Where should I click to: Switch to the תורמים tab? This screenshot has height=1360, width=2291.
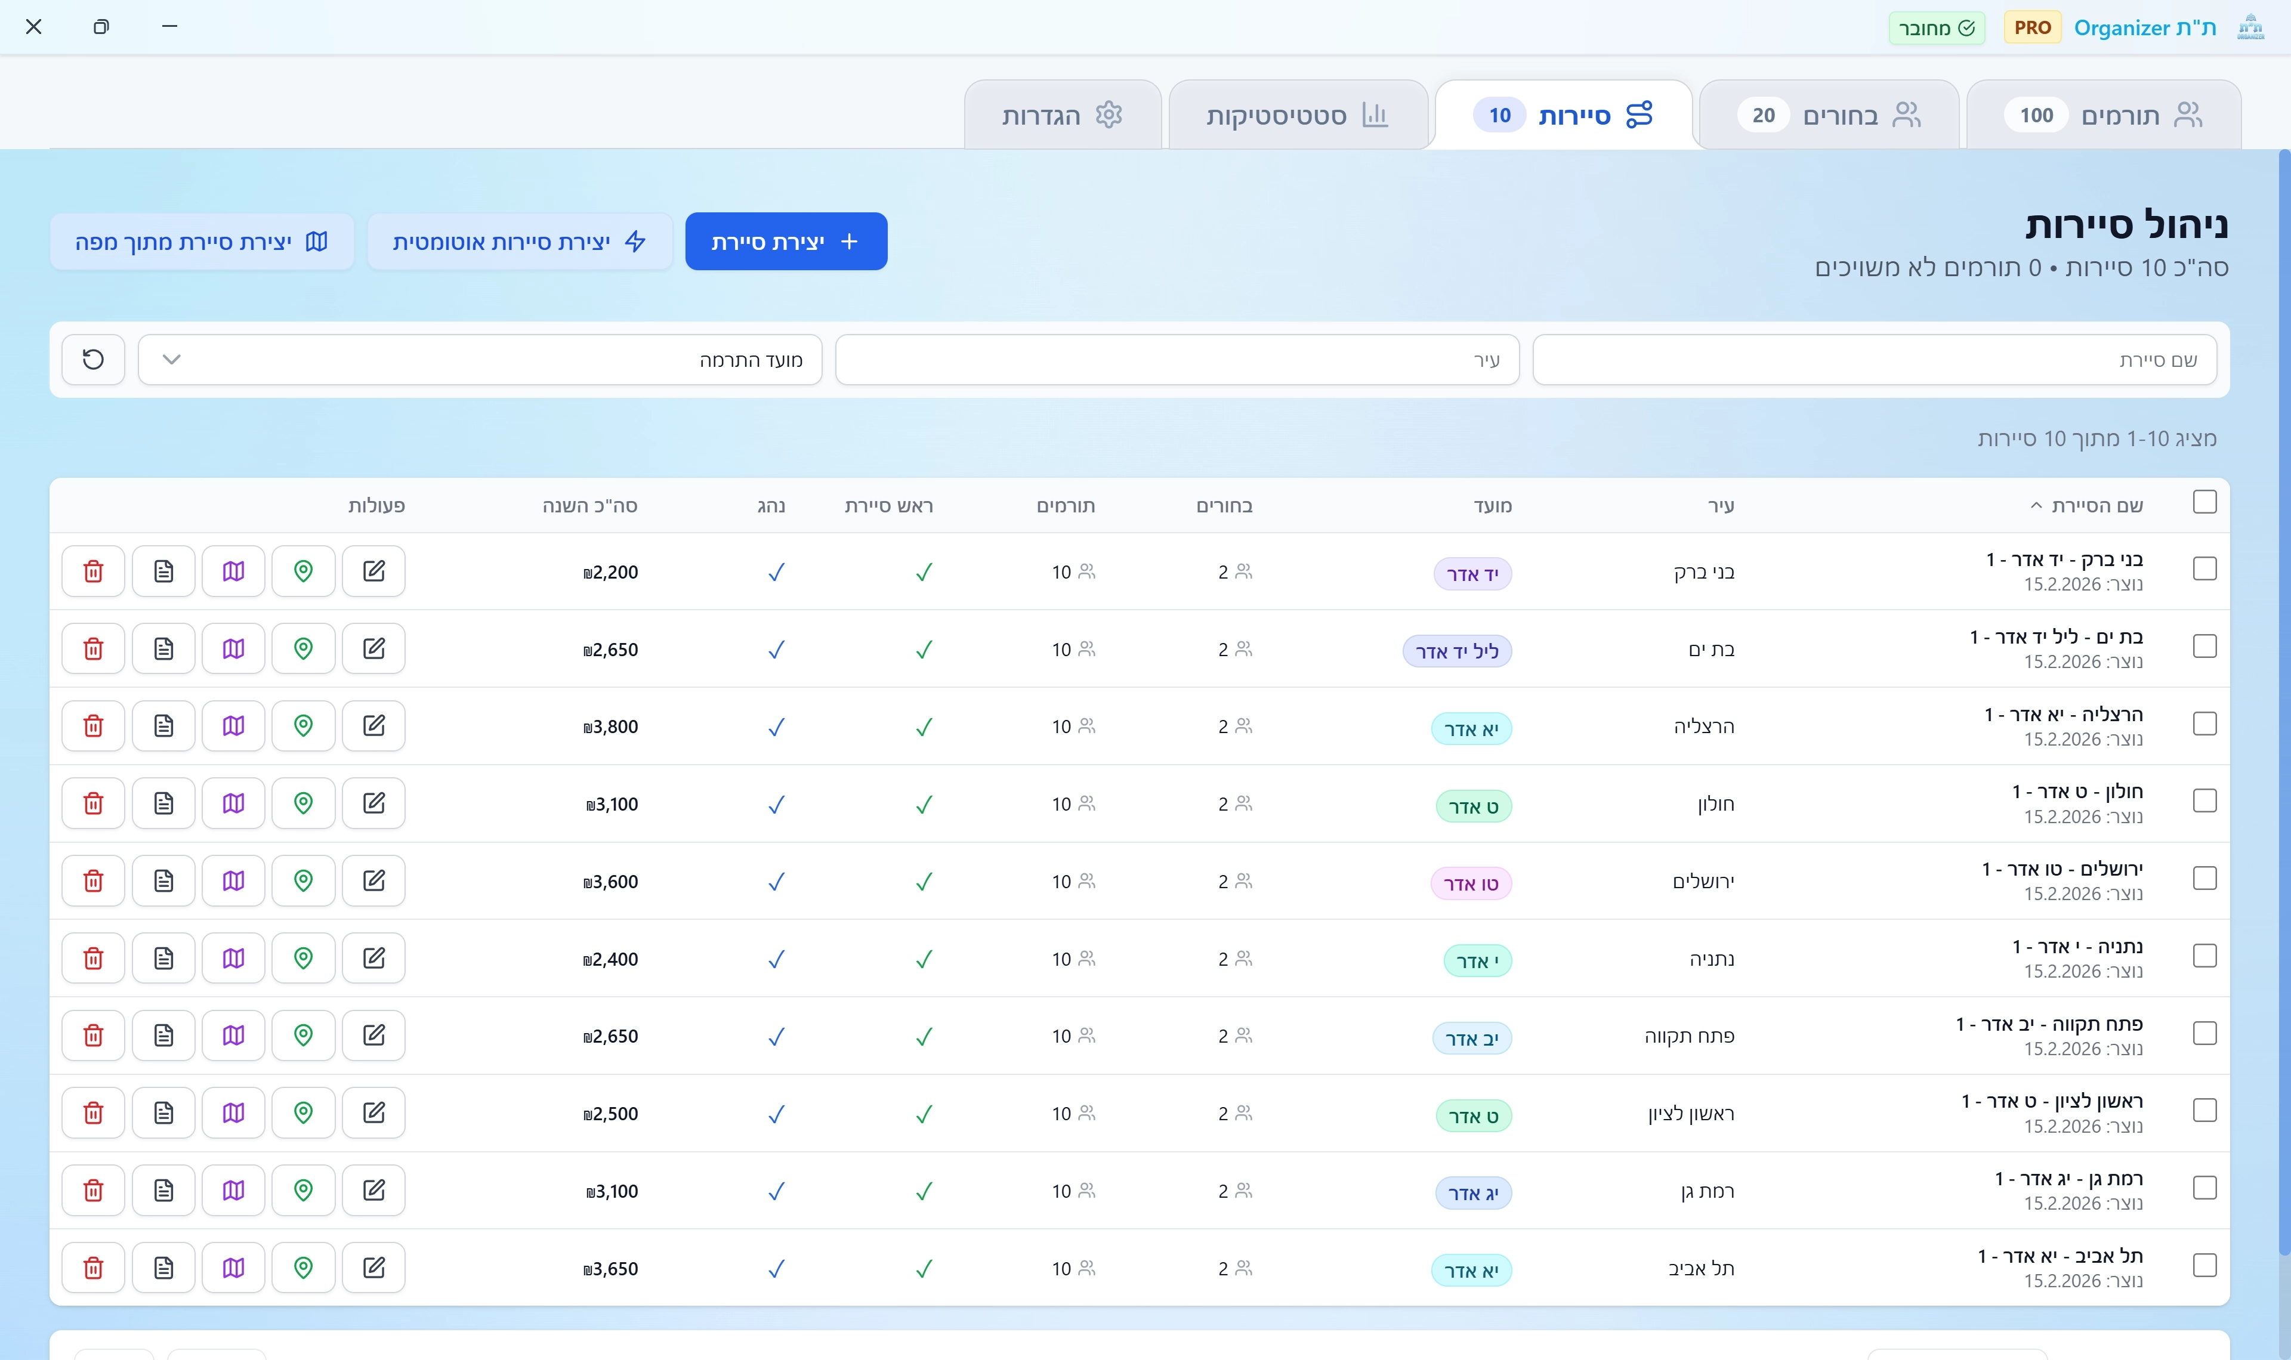click(2104, 116)
